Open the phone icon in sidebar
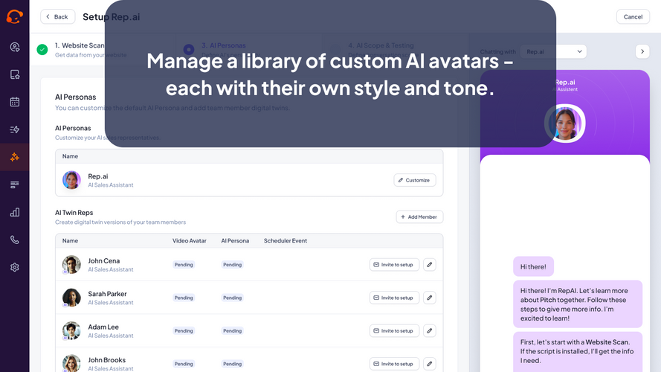This screenshot has height=372, width=661. click(x=15, y=240)
